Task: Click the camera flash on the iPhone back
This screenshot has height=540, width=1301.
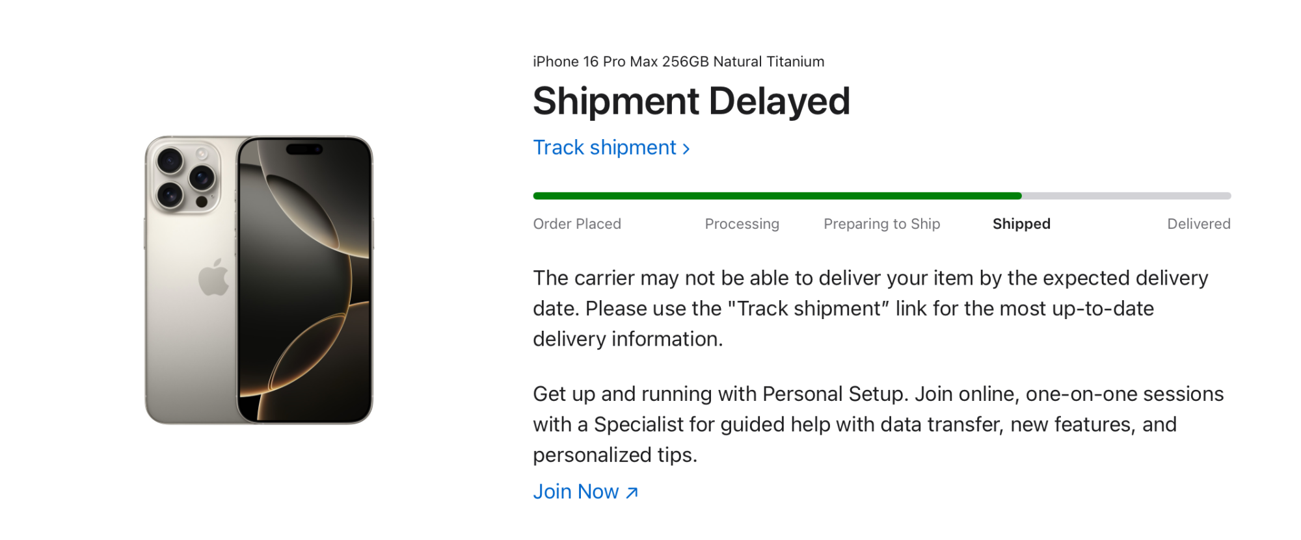Action: (x=202, y=153)
